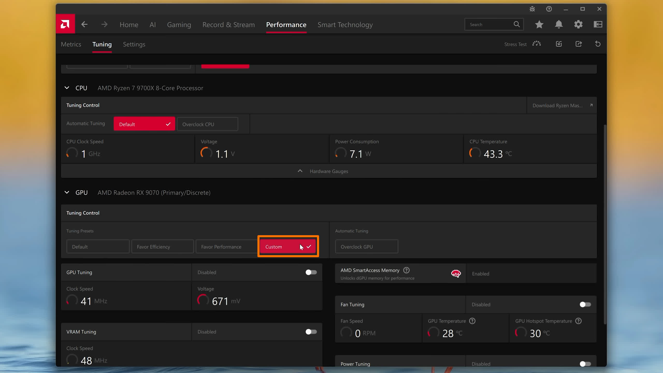Collapse the CPU section chevron

coord(67,88)
